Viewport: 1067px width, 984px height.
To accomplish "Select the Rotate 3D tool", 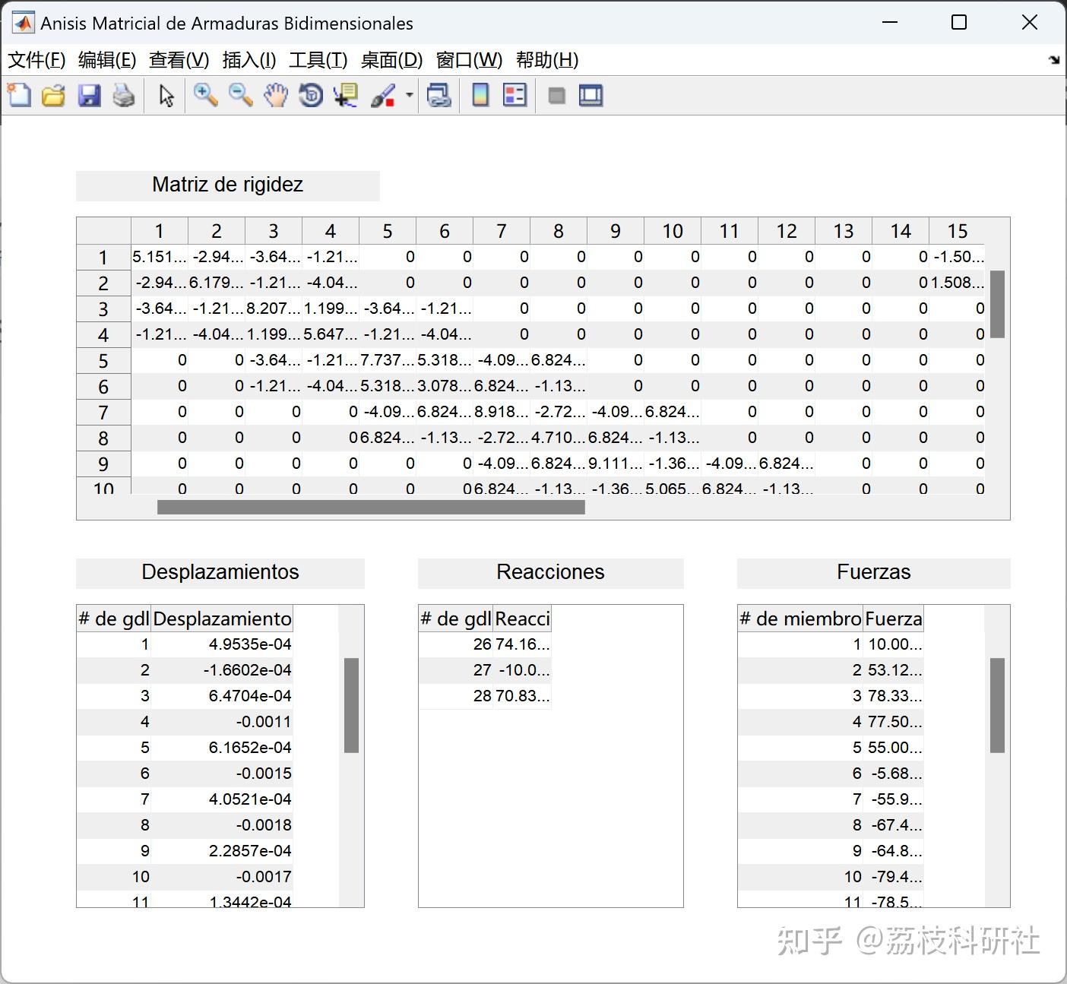I will (310, 95).
